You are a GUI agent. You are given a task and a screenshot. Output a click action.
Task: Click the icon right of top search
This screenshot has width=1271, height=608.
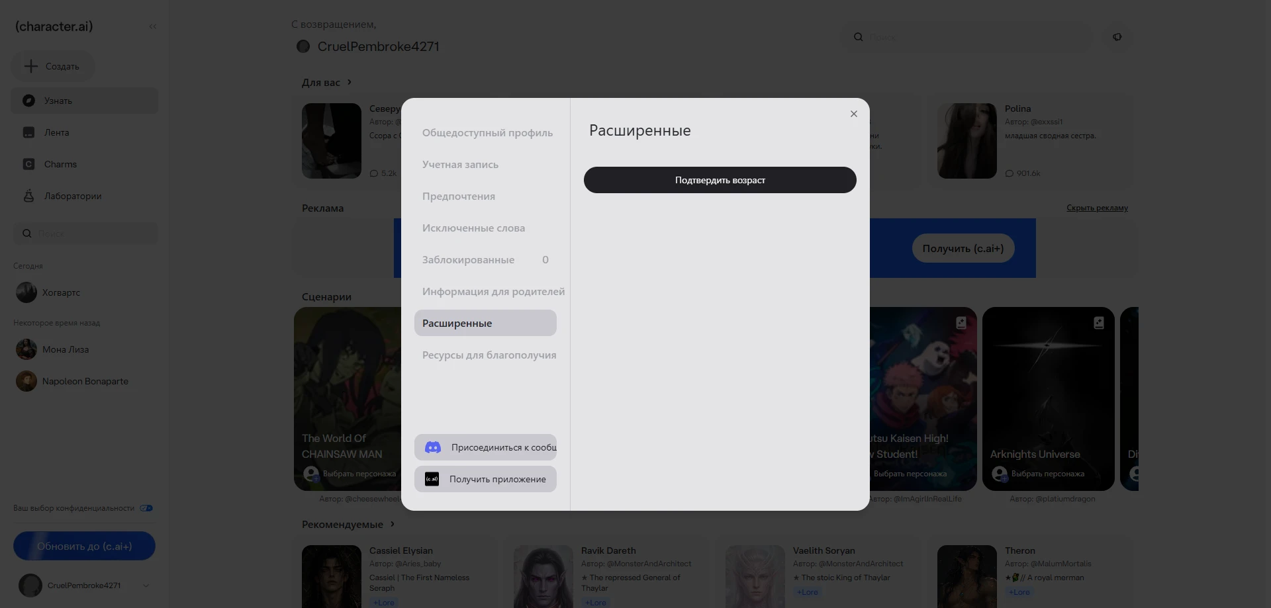1117,37
